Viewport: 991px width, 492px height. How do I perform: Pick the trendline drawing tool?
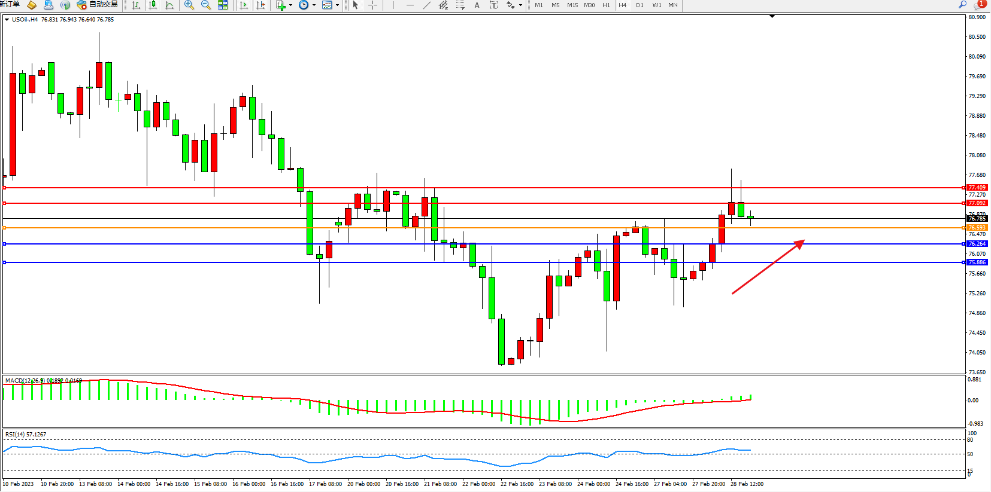(x=426, y=5)
